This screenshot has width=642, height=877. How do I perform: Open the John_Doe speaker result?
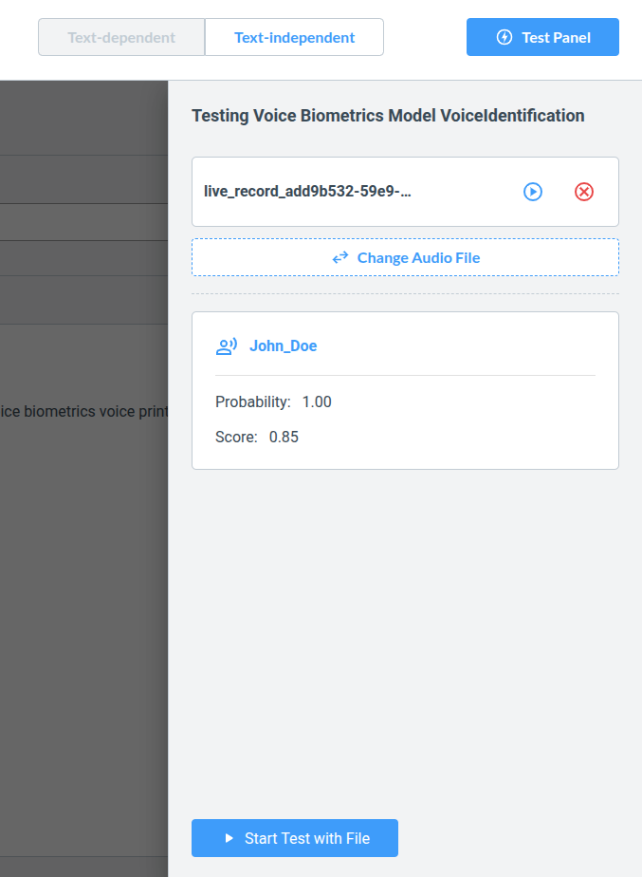(283, 346)
